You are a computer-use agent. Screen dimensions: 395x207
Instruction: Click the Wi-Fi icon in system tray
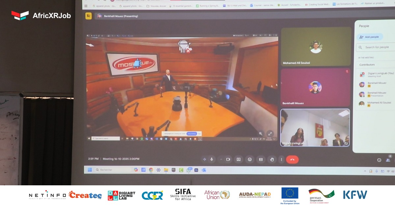click(388, 172)
